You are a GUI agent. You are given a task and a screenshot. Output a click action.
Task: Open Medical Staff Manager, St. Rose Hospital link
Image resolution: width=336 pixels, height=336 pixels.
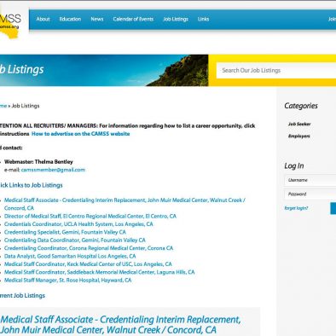coord(67,280)
